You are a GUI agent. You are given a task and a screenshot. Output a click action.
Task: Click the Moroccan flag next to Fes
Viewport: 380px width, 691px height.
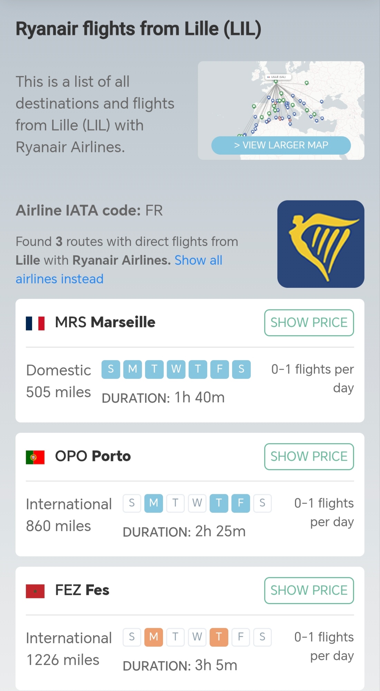[x=35, y=591]
